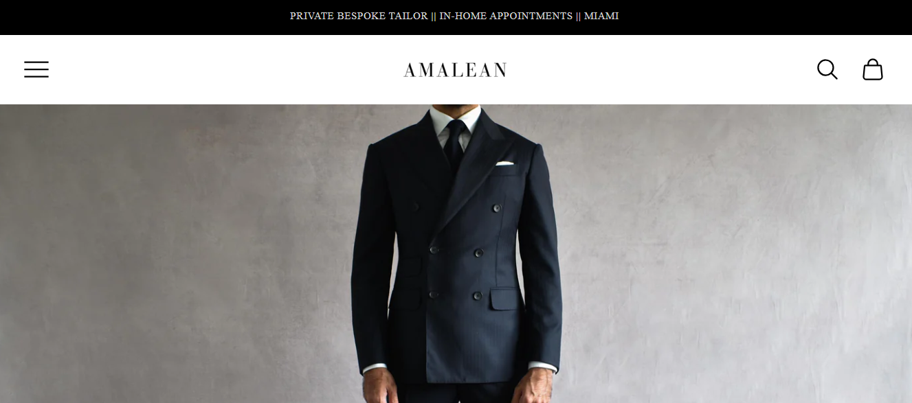Click the AMALEAN logo
The width and height of the screenshot is (912, 403).
pos(455,70)
